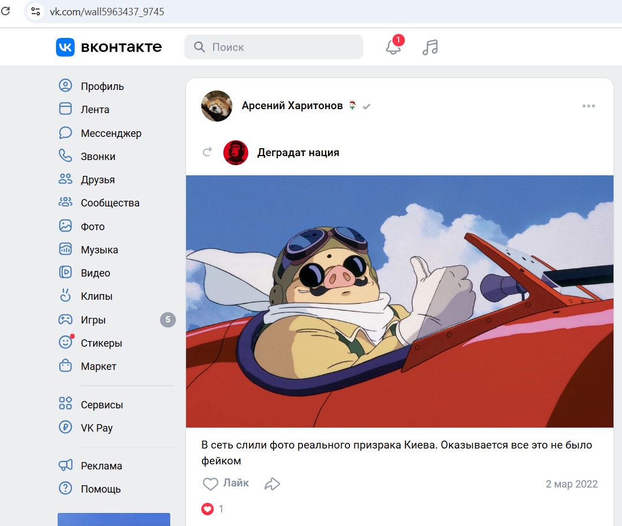This screenshot has height=526, width=622.
Task: Select Видео in the left menu
Action: (96, 273)
